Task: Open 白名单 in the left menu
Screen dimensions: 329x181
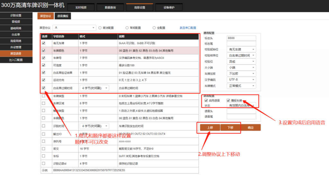Action: tap(16, 34)
